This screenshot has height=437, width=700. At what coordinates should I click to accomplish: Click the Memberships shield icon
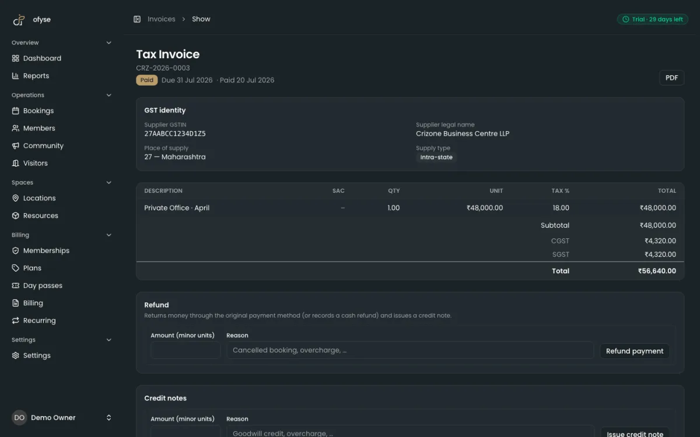16,251
